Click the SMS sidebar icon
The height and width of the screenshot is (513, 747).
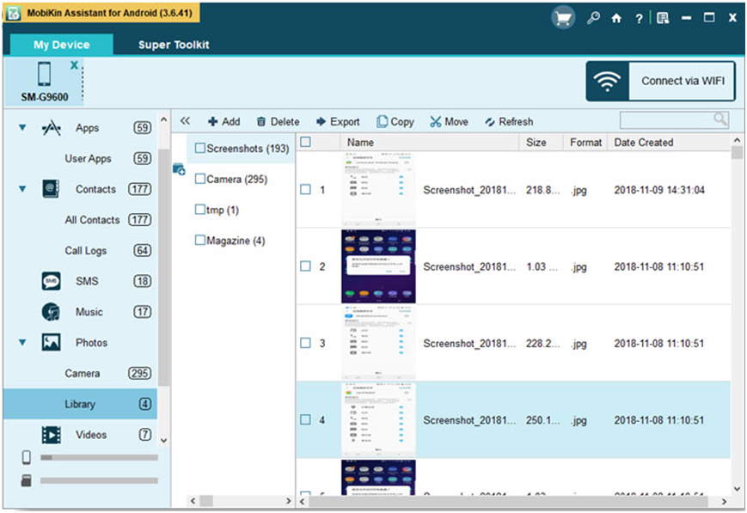51,281
